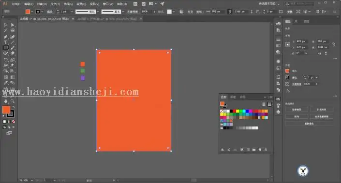The image size is (341, 183).
Task: Select the Puppet Warp pin tool
Action: click(13, 65)
